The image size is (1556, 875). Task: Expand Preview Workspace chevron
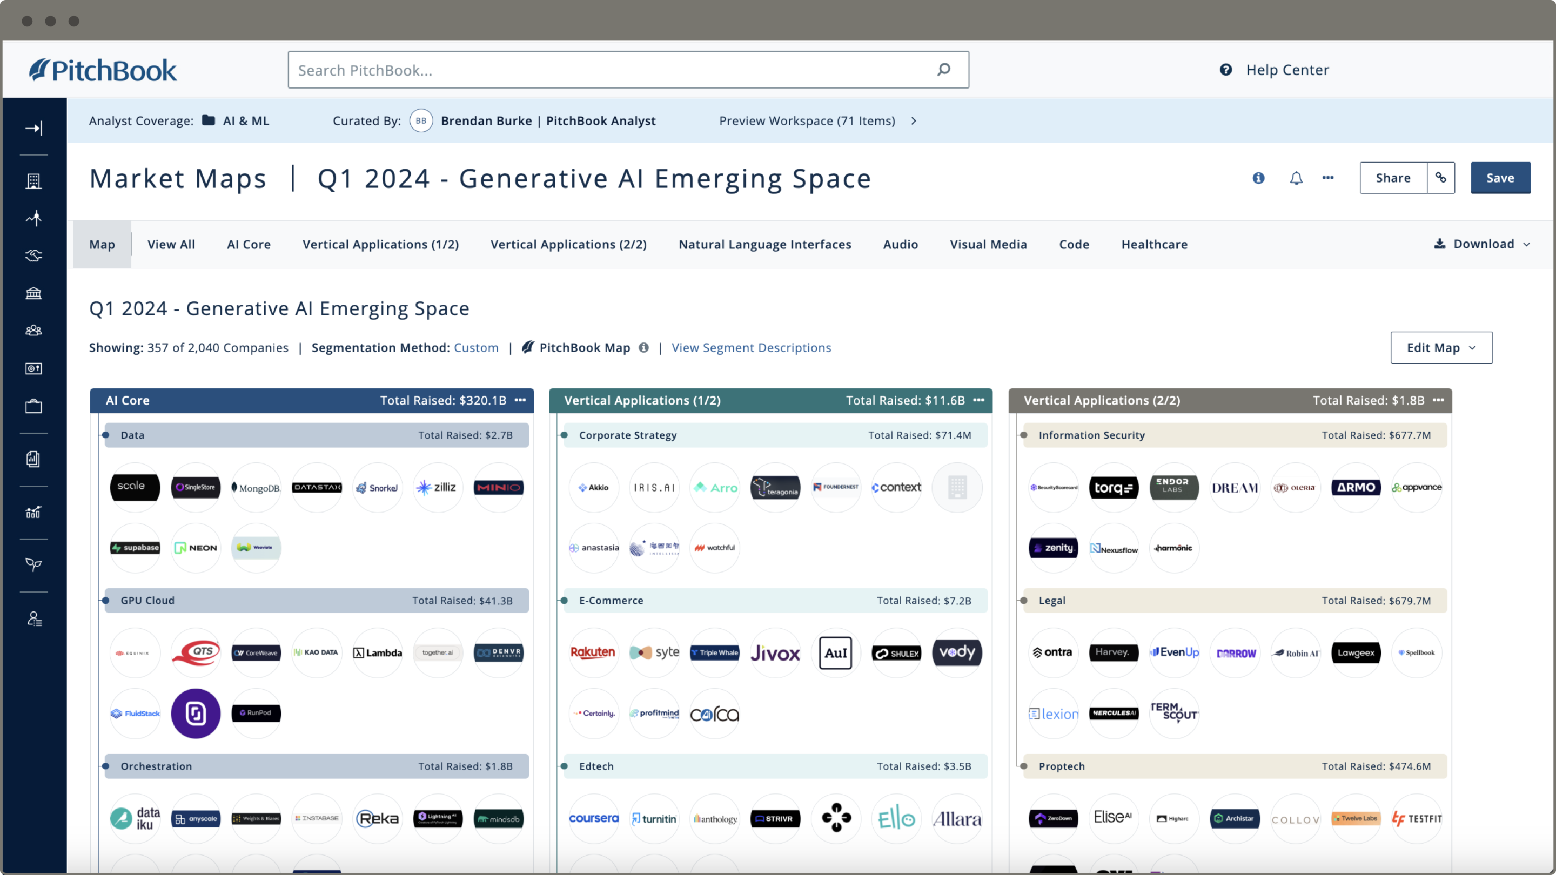point(914,121)
